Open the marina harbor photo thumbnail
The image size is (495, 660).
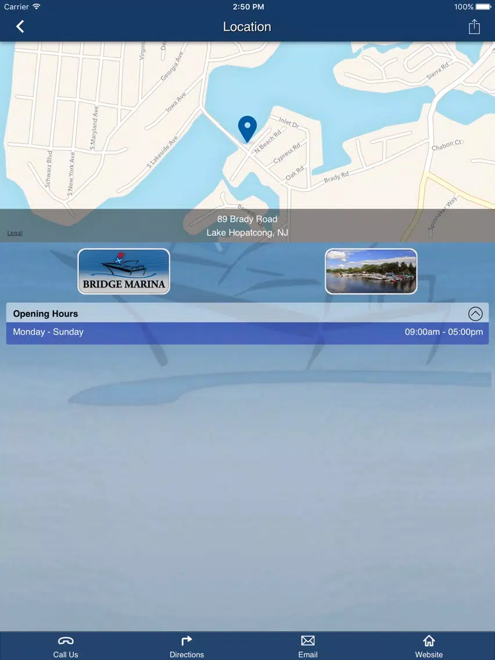371,271
